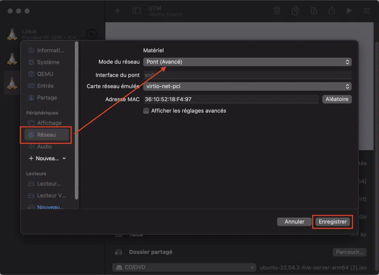Click the Périphériques section heading

pos(42,113)
